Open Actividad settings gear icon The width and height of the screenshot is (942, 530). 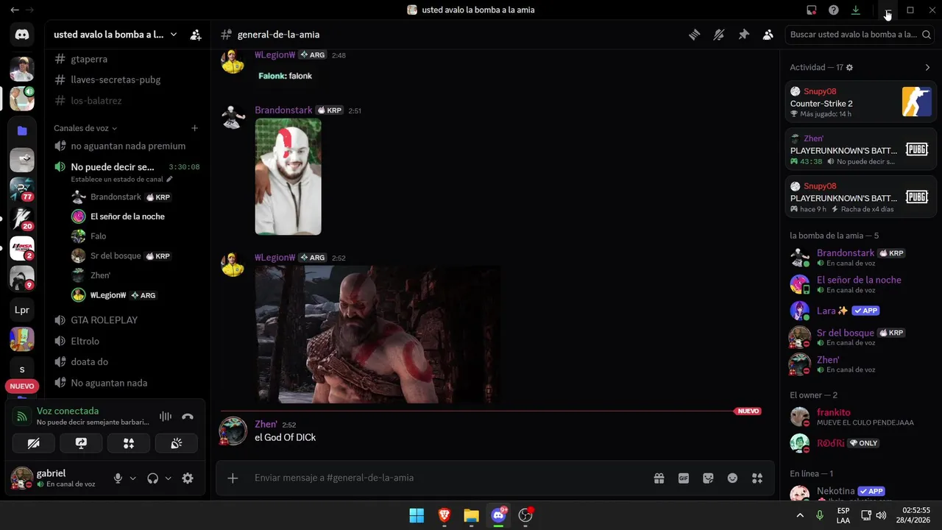(849, 67)
